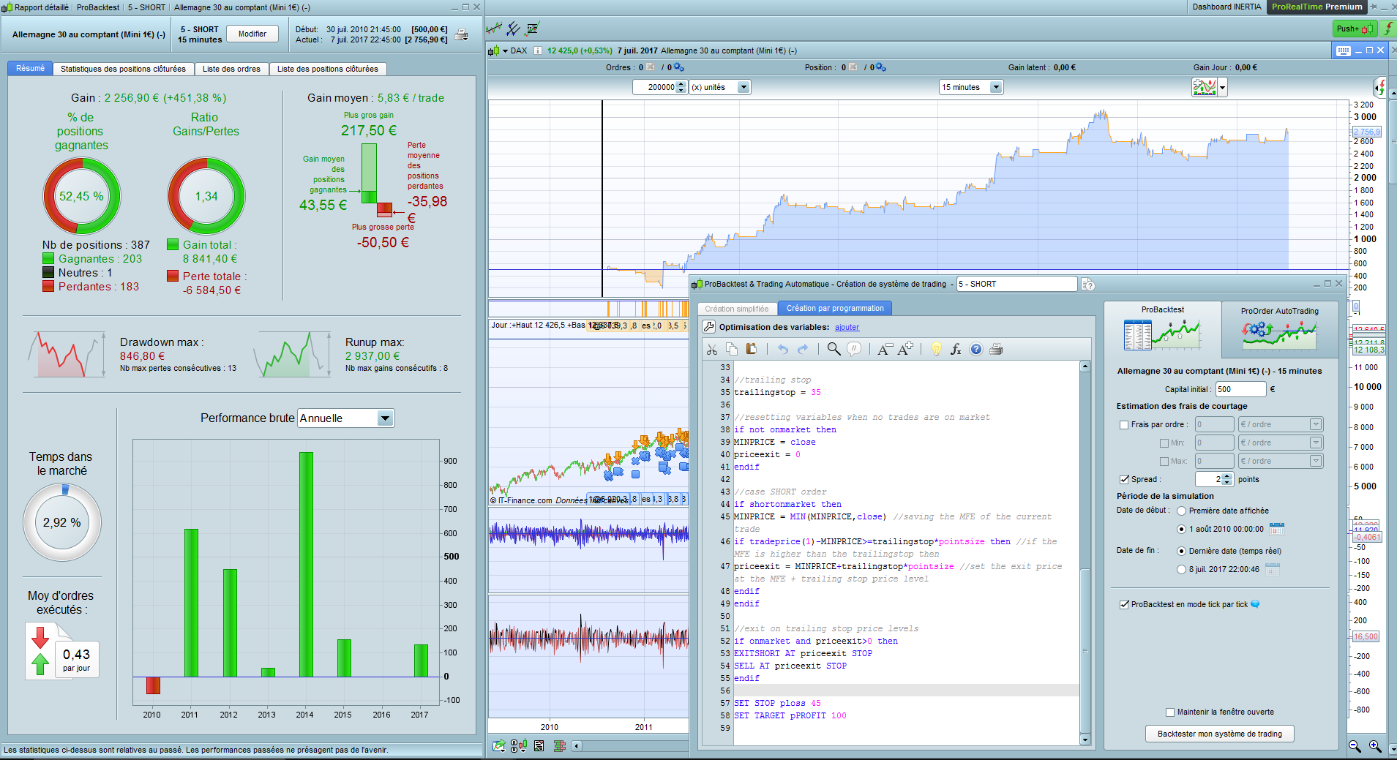Expand the 15 minutes timeframe dropdown
Screen dimensions: 1397x760
[x=995, y=87]
